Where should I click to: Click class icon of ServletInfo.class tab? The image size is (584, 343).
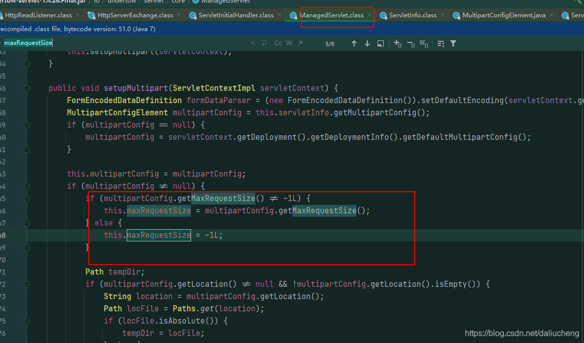[x=383, y=15]
